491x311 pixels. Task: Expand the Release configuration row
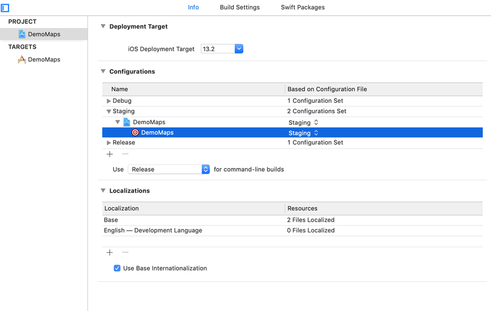click(108, 143)
